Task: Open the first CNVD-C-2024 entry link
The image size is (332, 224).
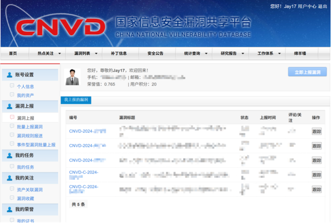Action: point(84,175)
